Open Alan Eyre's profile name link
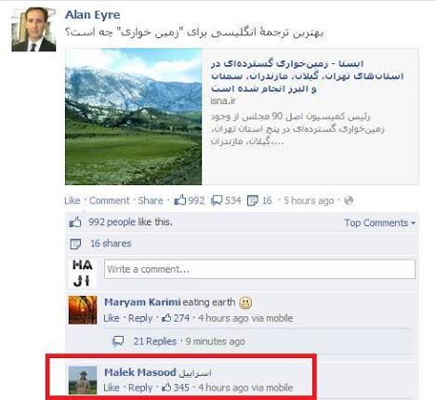The image size is (436, 400). 93,15
